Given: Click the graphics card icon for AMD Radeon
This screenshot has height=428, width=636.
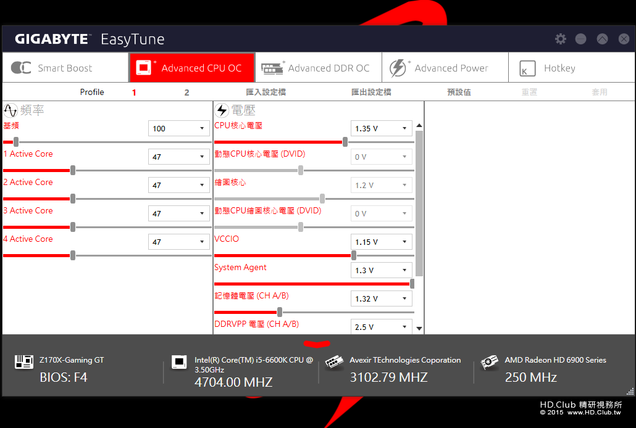Looking at the screenshot, I should tap(489, 362).
